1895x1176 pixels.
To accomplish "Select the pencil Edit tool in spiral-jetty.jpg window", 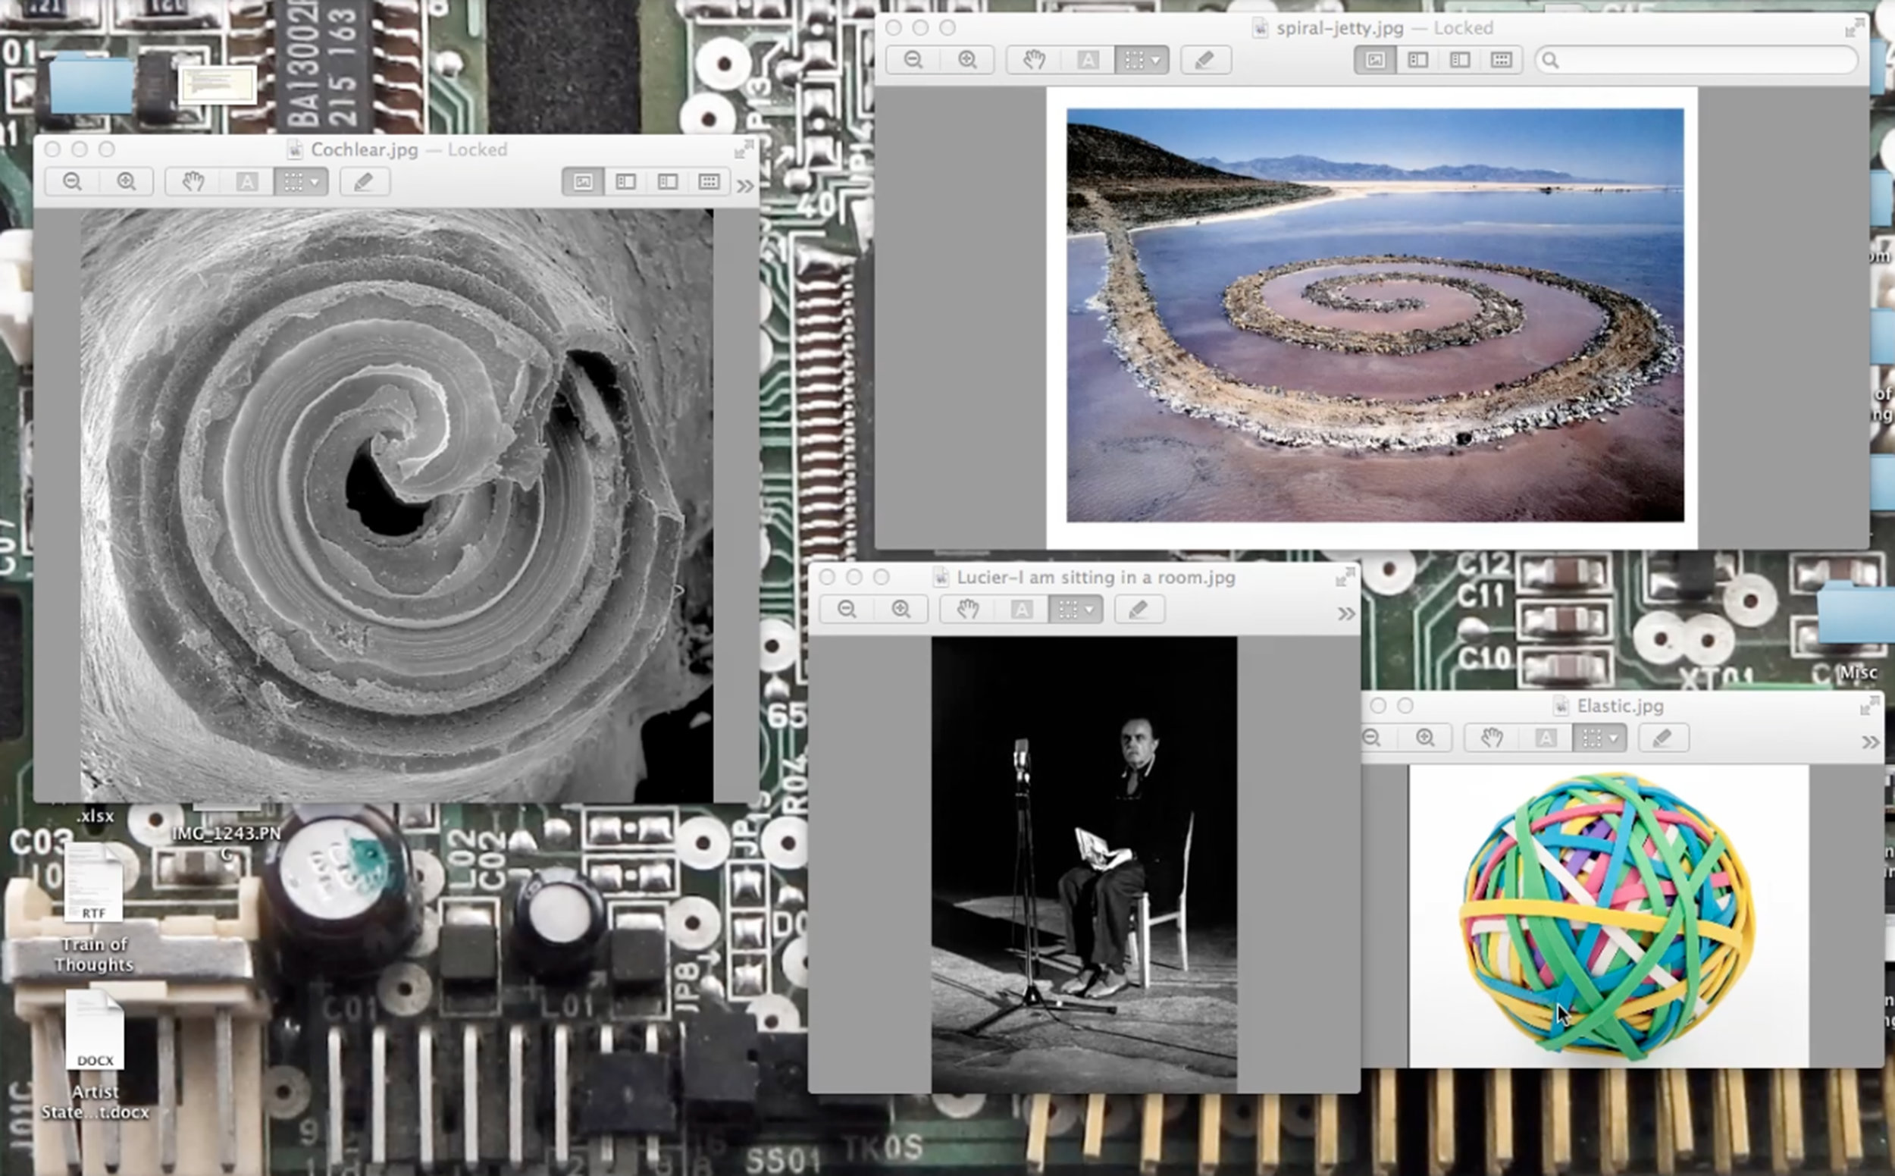I will pos(1204,60).
